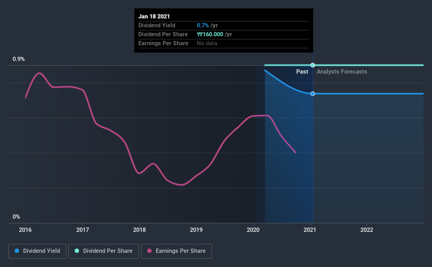Click the pink Earnings Per Share legend dot
Screen dimensions: 432x267
point(149,251)
